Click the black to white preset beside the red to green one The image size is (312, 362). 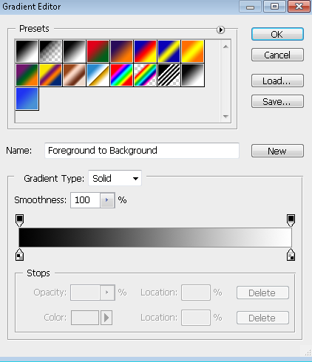coord(74,51)
